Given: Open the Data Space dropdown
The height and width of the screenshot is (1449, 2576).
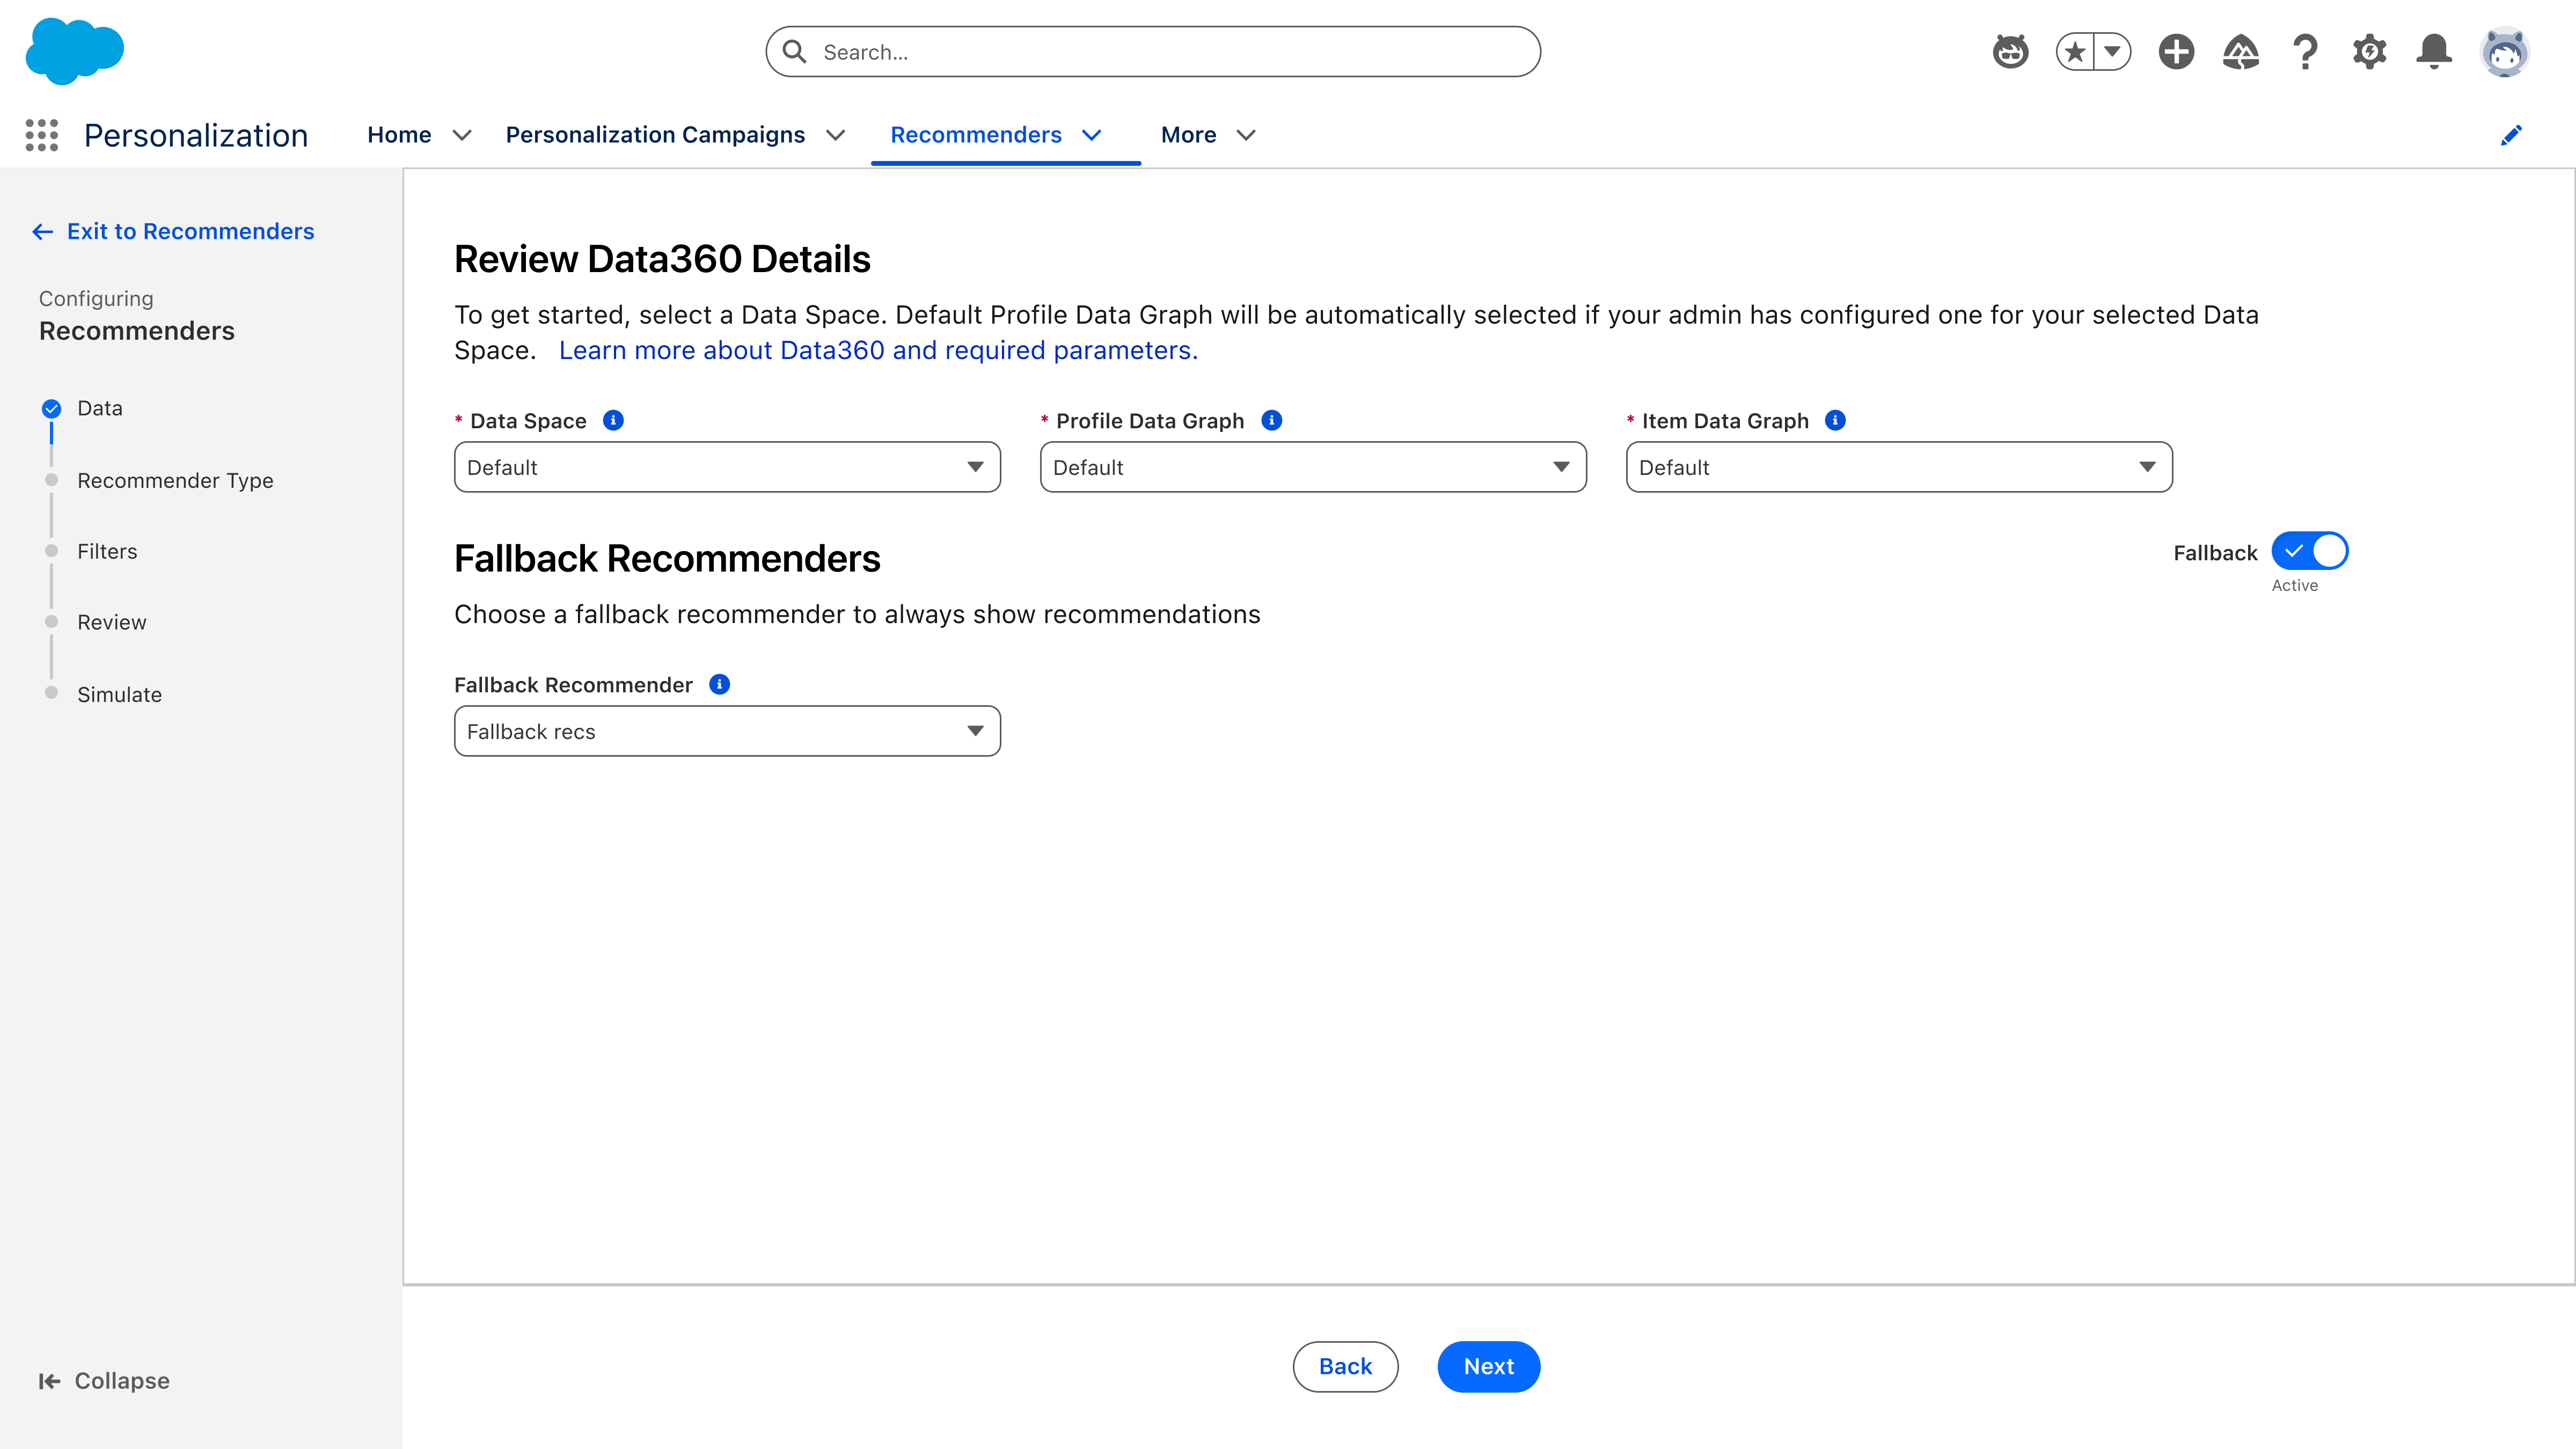Looking at the screenshot, I should click(x=727, y=467).
